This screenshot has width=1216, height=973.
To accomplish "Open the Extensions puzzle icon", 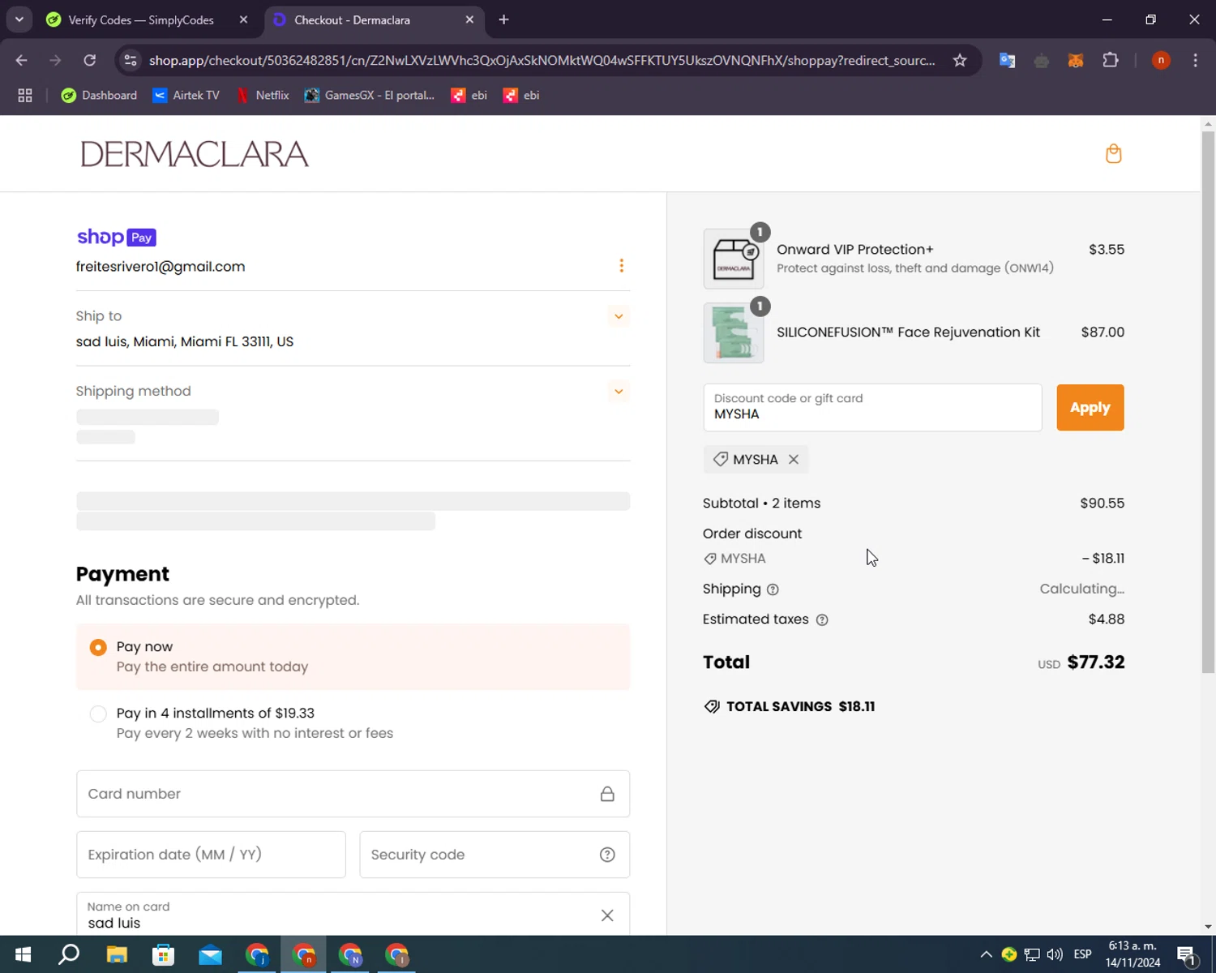I will coord(1111,60).
